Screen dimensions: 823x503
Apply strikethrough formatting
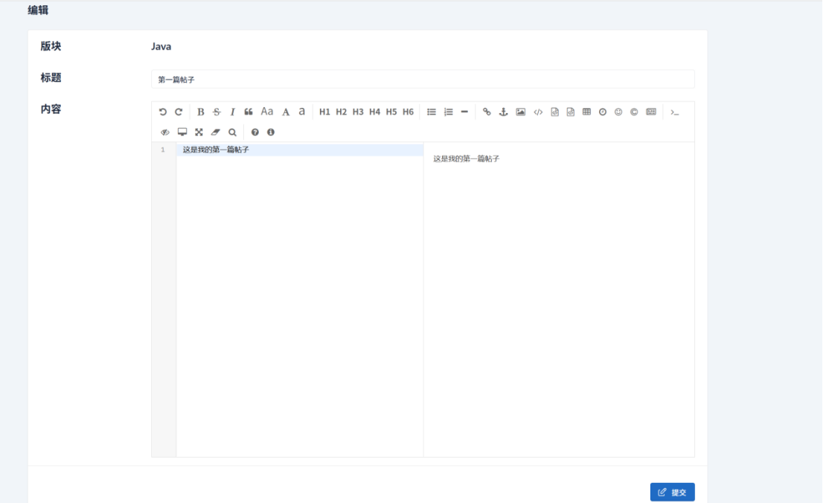tap(217, 112)
